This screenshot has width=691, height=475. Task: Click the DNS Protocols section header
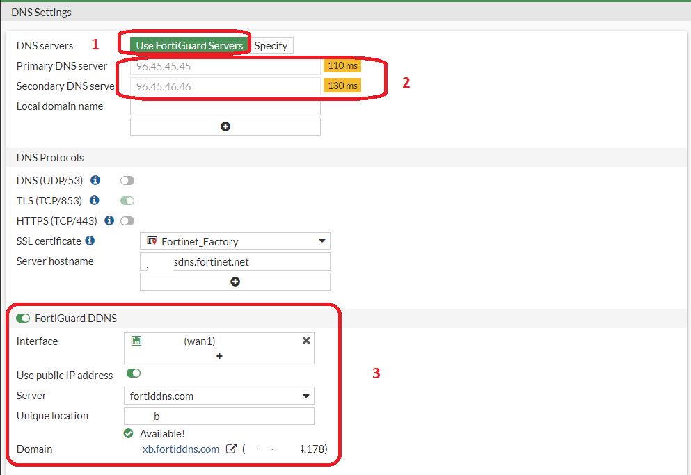[50, 158]
